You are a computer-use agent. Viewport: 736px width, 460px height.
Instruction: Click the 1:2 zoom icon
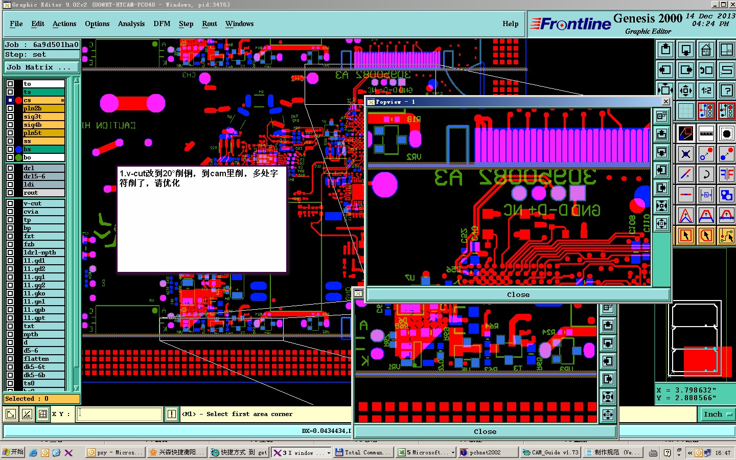point(706,90)
